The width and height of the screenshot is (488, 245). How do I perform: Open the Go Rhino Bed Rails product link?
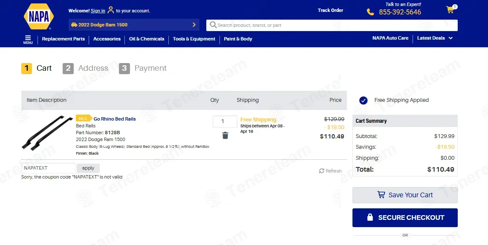[x=115, y=119]
